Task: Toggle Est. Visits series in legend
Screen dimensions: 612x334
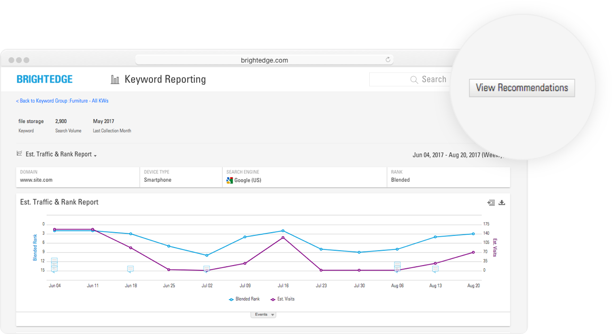Action: tap(282, 299)
